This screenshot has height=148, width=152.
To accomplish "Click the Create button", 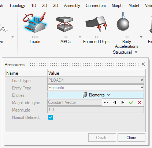I will [102, 138].
